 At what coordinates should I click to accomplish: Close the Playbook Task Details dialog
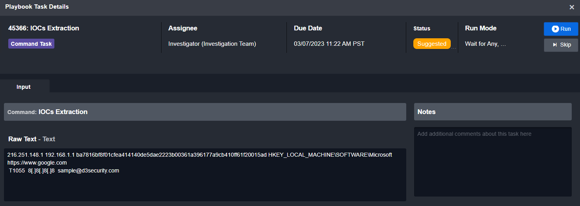[x=572, y=7]
